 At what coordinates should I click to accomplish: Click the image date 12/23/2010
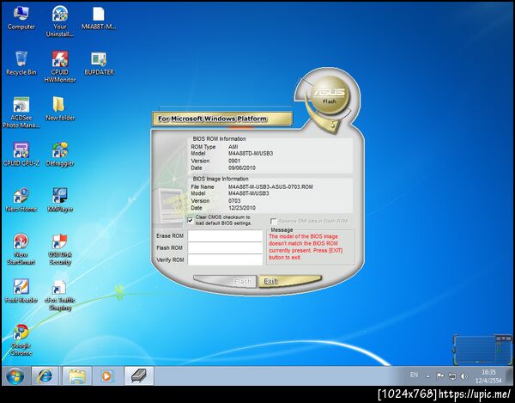(x=242, y=208)
